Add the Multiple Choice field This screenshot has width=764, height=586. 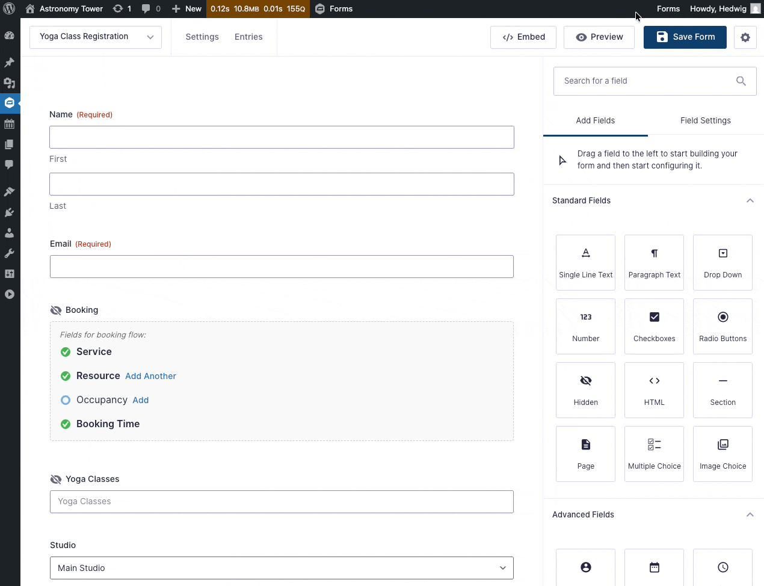(654, 454)
